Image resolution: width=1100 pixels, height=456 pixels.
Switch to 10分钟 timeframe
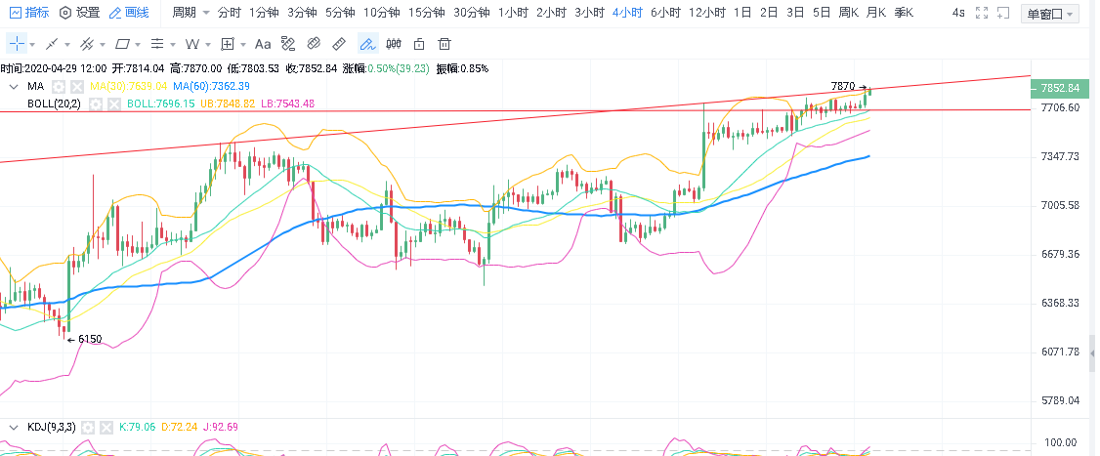(382, 12)
